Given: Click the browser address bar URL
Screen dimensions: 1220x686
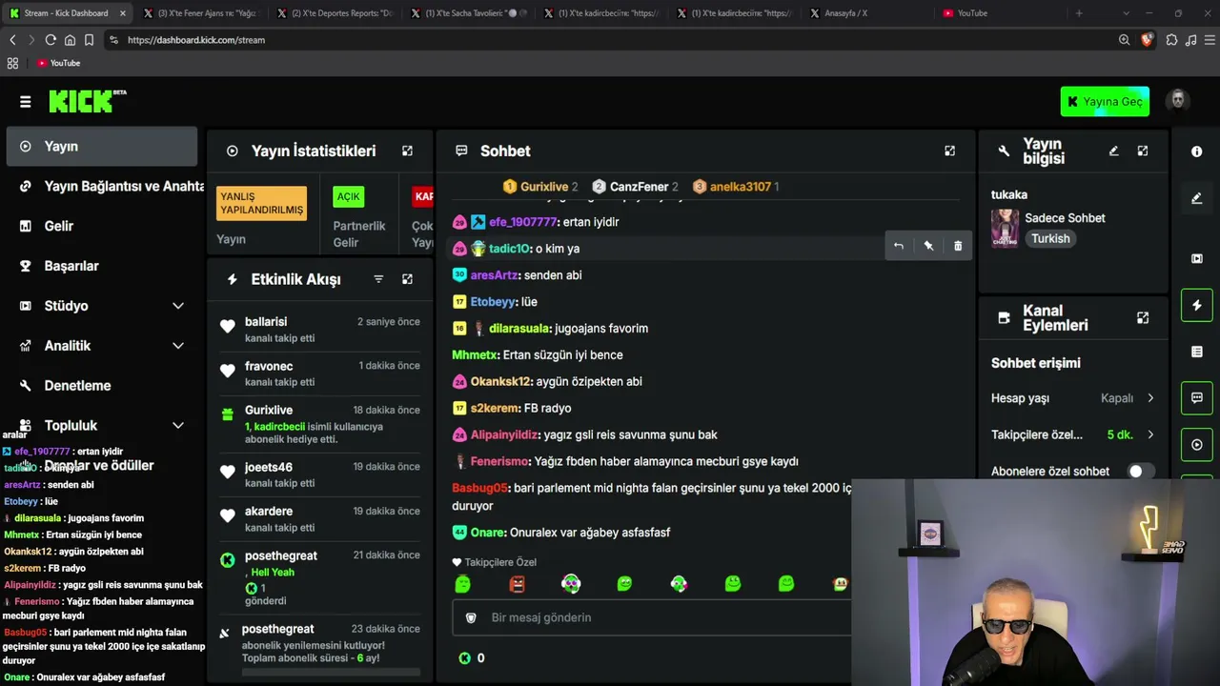Looking at the screenshot, I should tap(196, 40).
